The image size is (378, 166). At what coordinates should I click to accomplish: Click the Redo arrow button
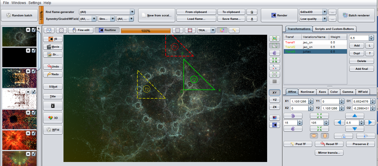[53, 74]
